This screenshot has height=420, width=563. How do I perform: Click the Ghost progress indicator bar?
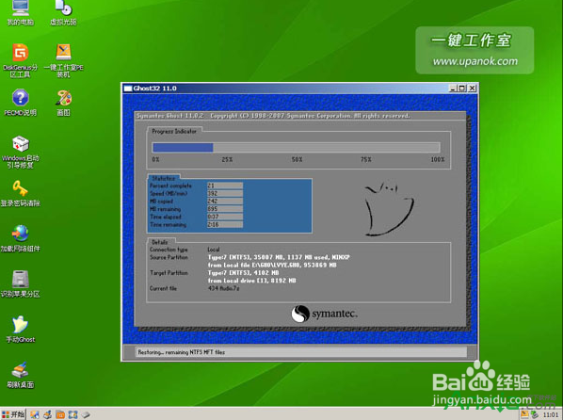(297, 147)
